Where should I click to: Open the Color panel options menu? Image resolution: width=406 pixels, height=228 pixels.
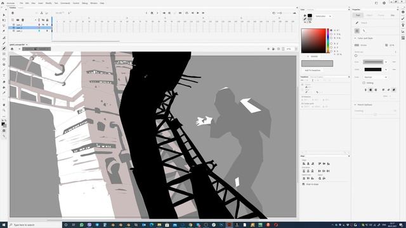[349, 9]
